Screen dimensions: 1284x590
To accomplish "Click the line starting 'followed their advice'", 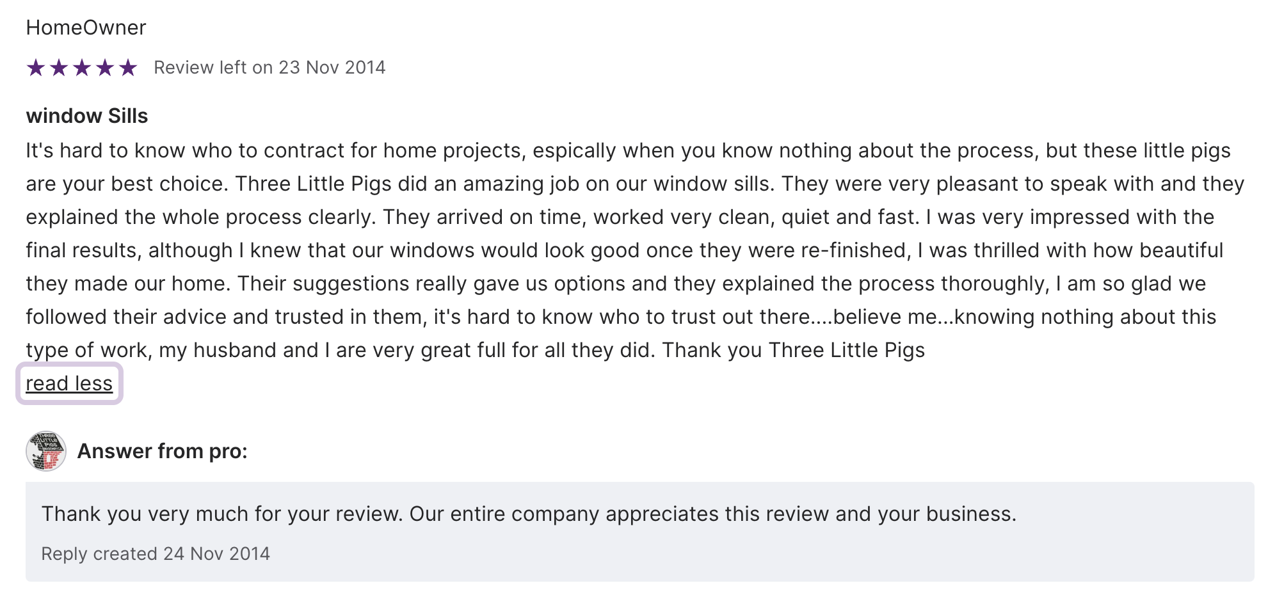I will click(621, 317).
